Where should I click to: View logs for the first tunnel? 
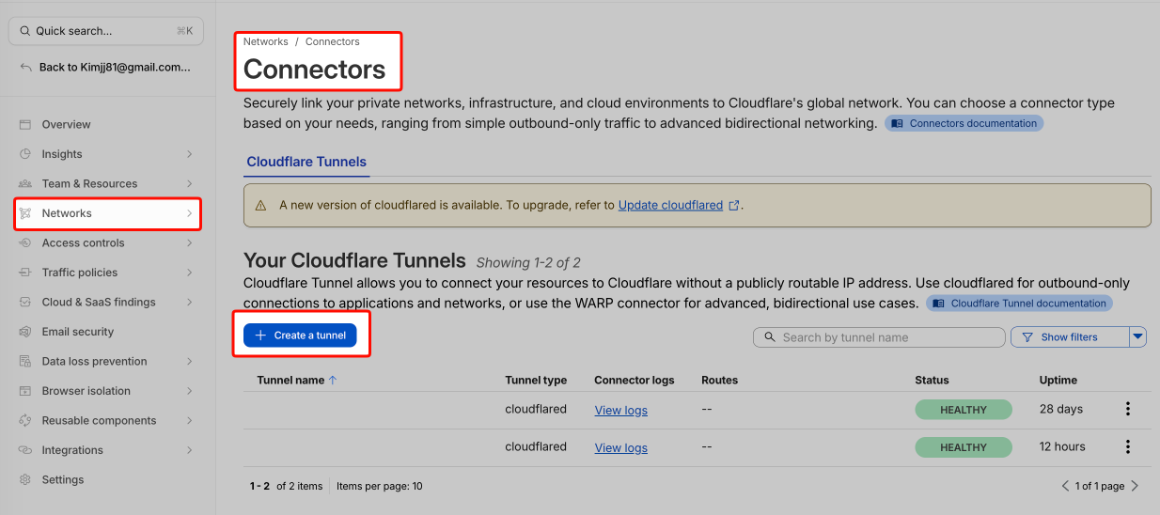[x=620, y=410]
